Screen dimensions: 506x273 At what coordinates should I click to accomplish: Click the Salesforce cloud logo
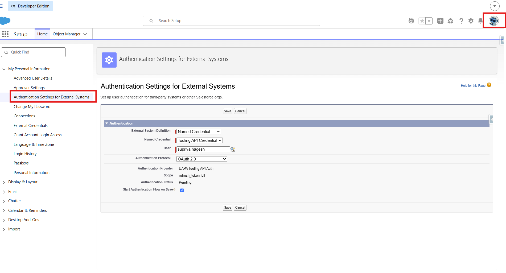tap(5, 20)
